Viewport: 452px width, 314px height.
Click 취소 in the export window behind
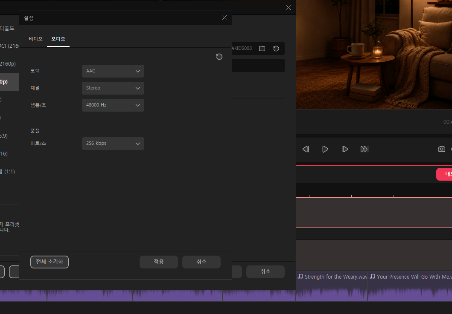click(265, 272)
